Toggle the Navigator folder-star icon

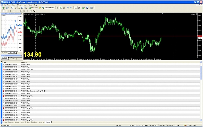pyautogui.click(x=19, y=8)
